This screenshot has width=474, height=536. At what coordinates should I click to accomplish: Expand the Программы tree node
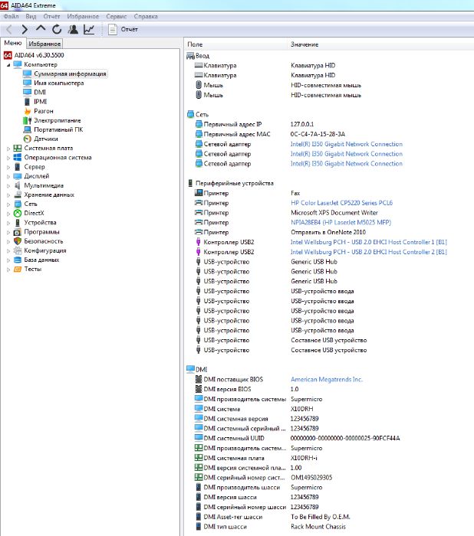(x=8, y=232)
